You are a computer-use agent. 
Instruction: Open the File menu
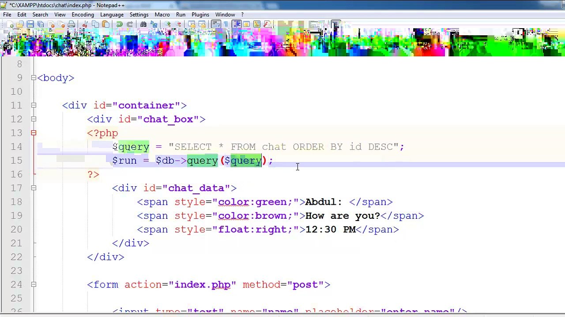tap(7, 15)
